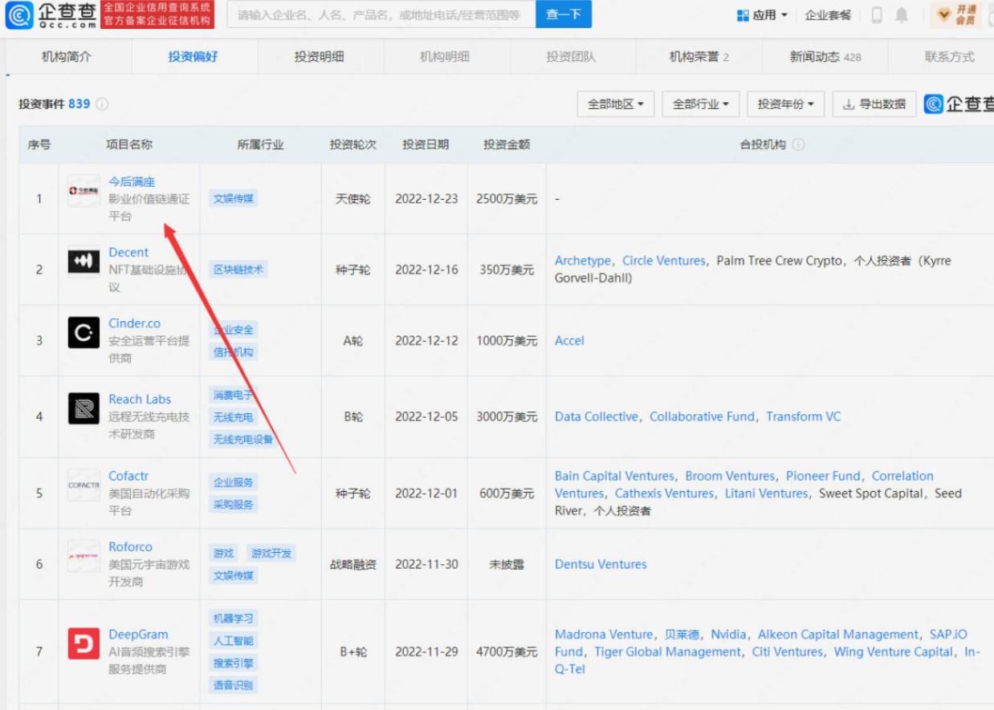Open the Bain Capital Ventures link

(x=614, y=477)
